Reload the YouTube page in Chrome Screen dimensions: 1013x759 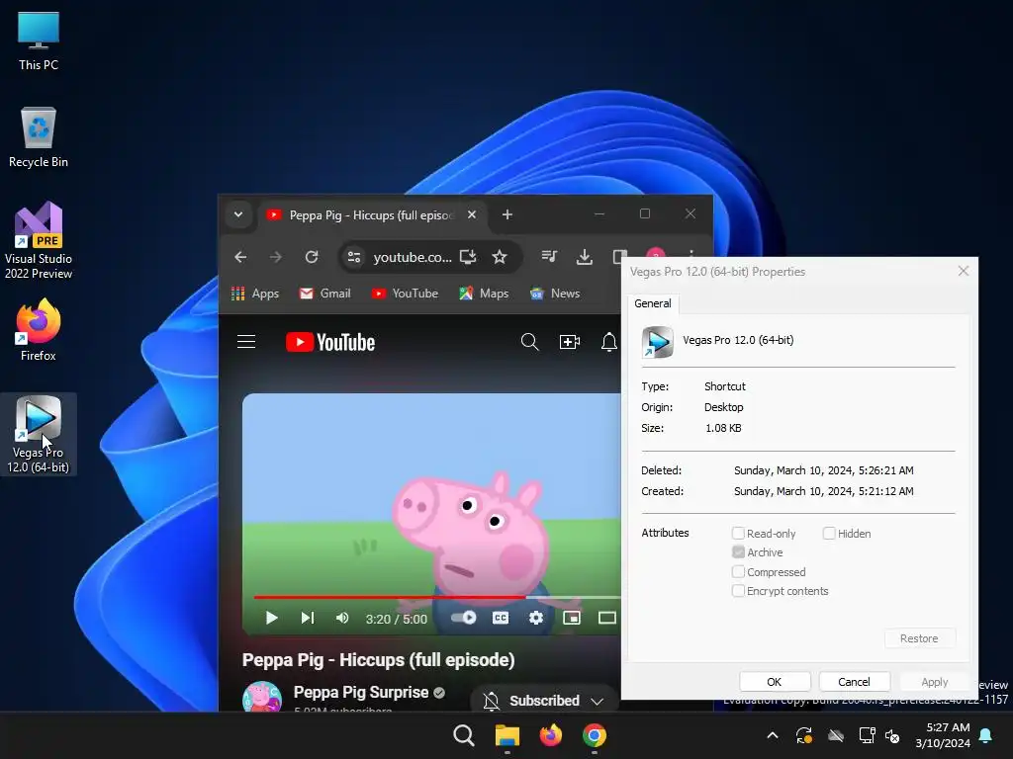(x=312, y=257)
